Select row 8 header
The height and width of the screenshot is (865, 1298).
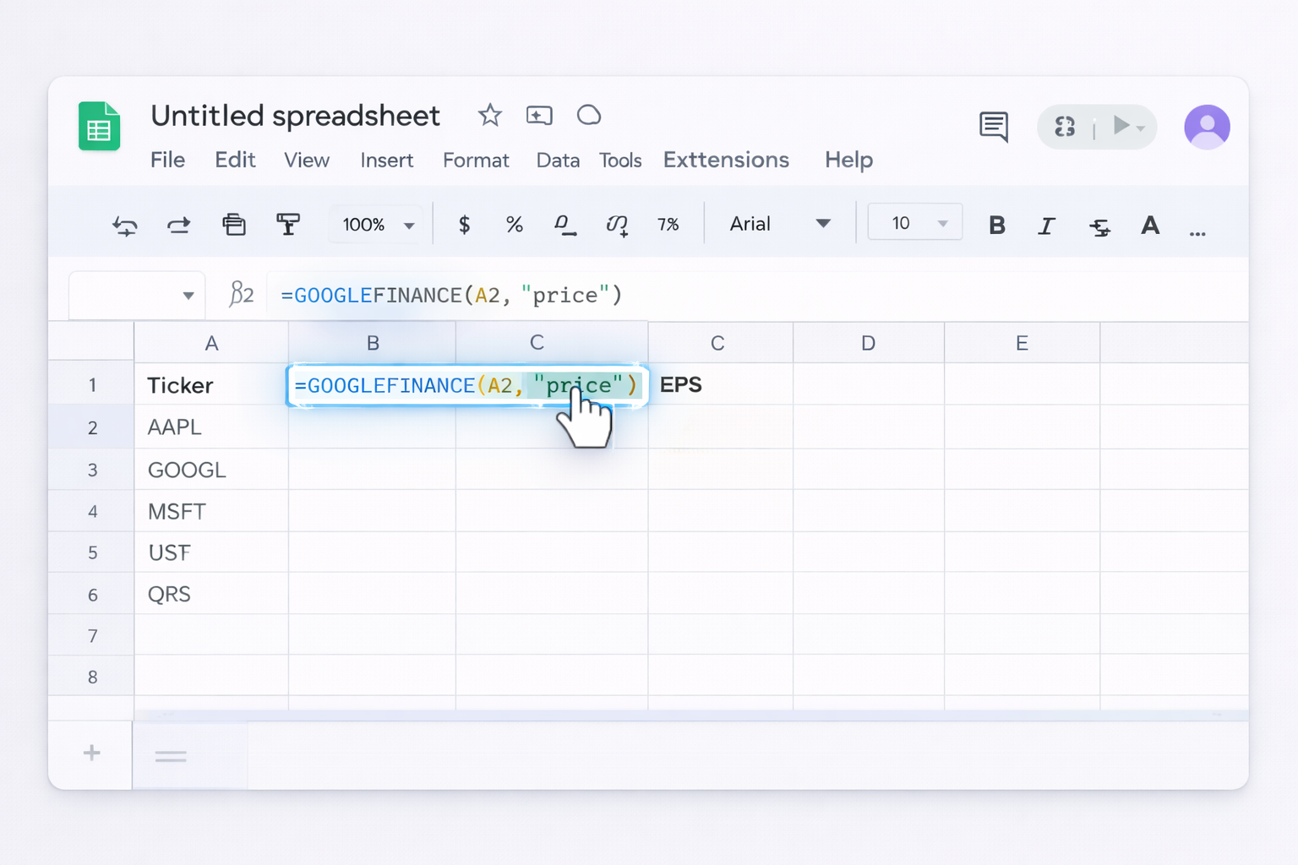[x=92, y=677]
